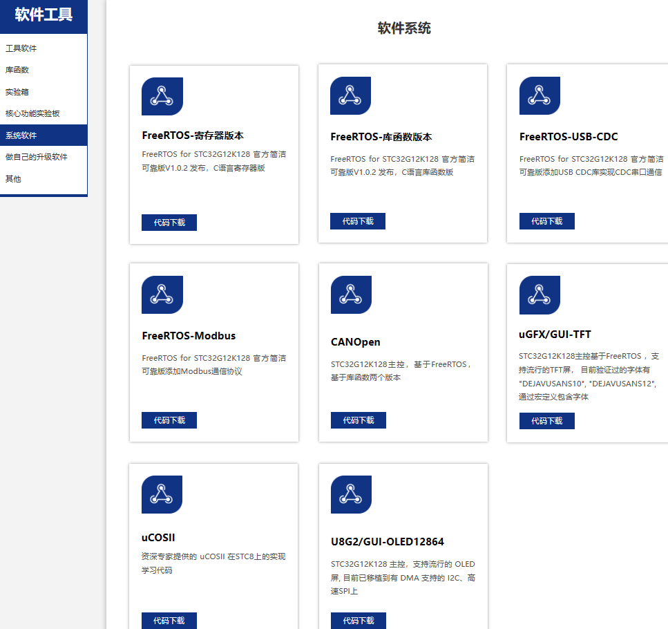Click the 软件系统 page heading

click(x=404, y=28)
